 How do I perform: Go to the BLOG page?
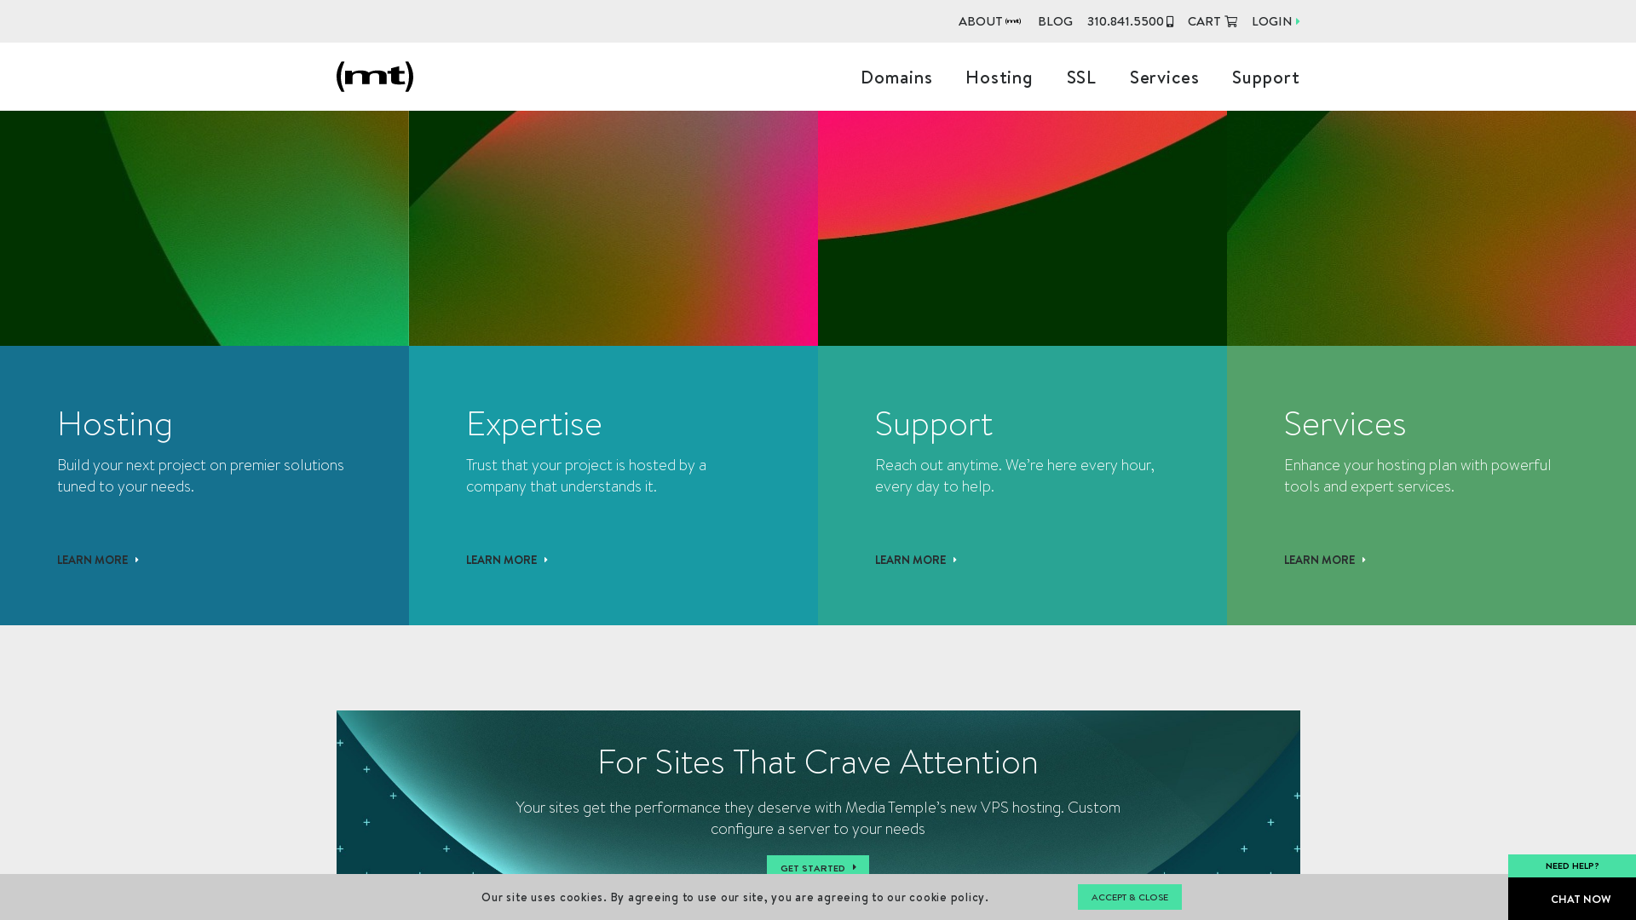(1055, 21)
